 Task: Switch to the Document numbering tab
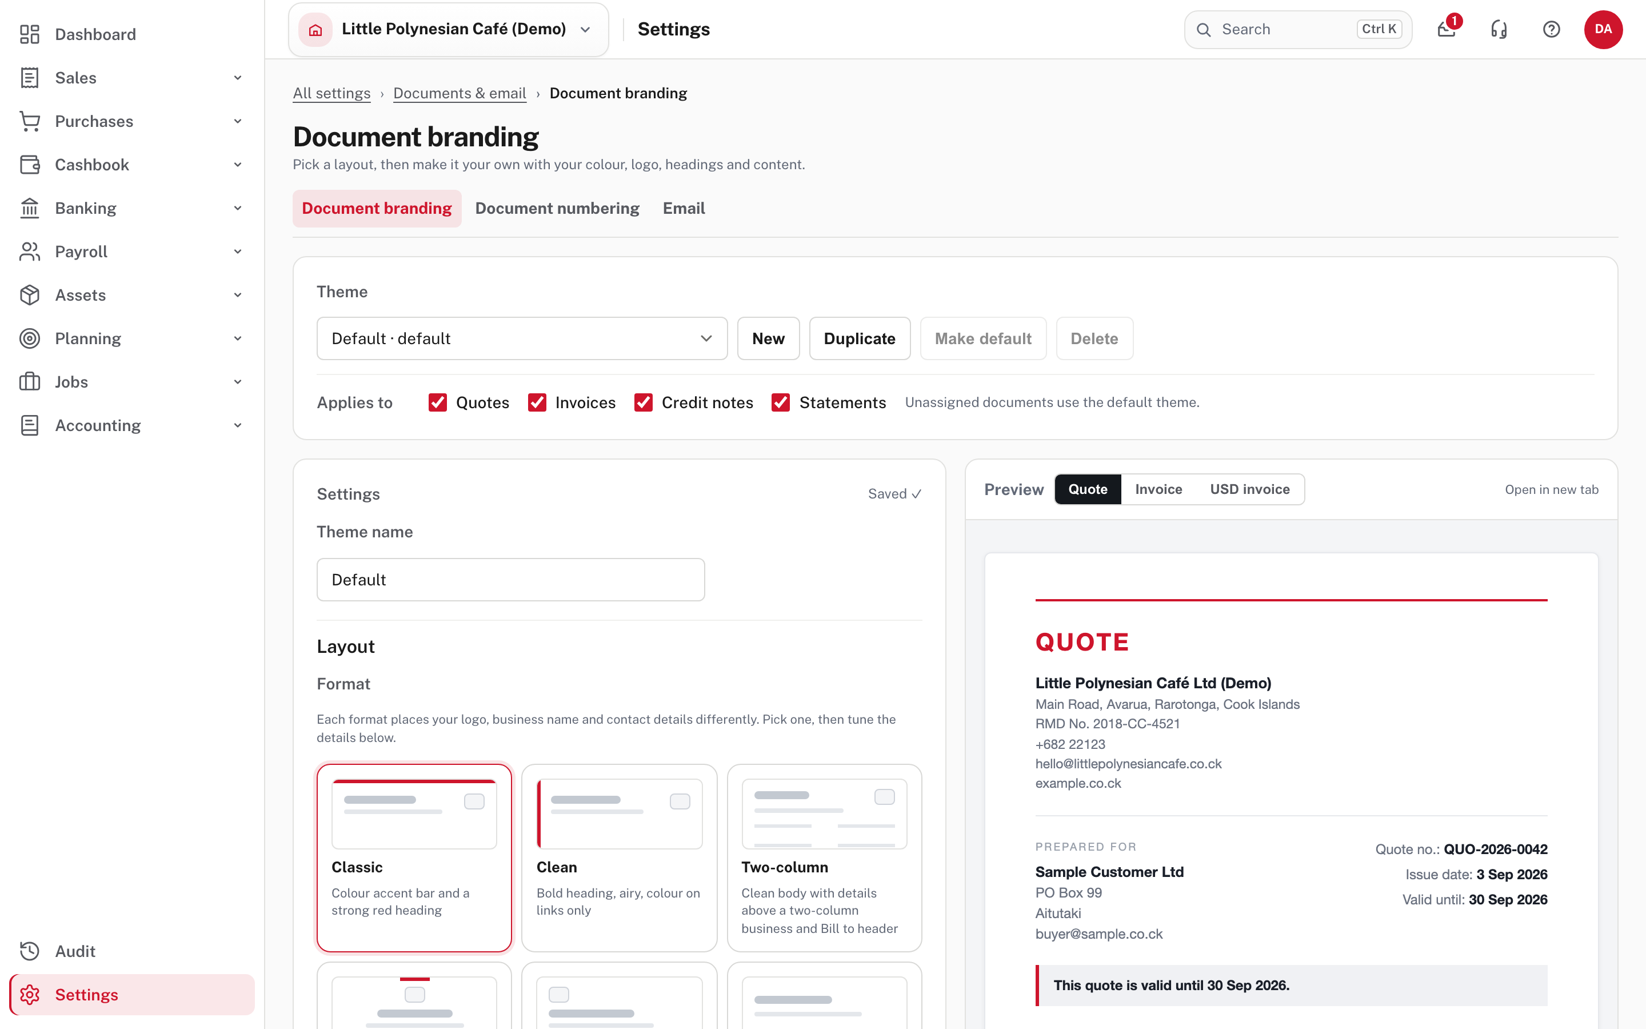tap(557, 208)
